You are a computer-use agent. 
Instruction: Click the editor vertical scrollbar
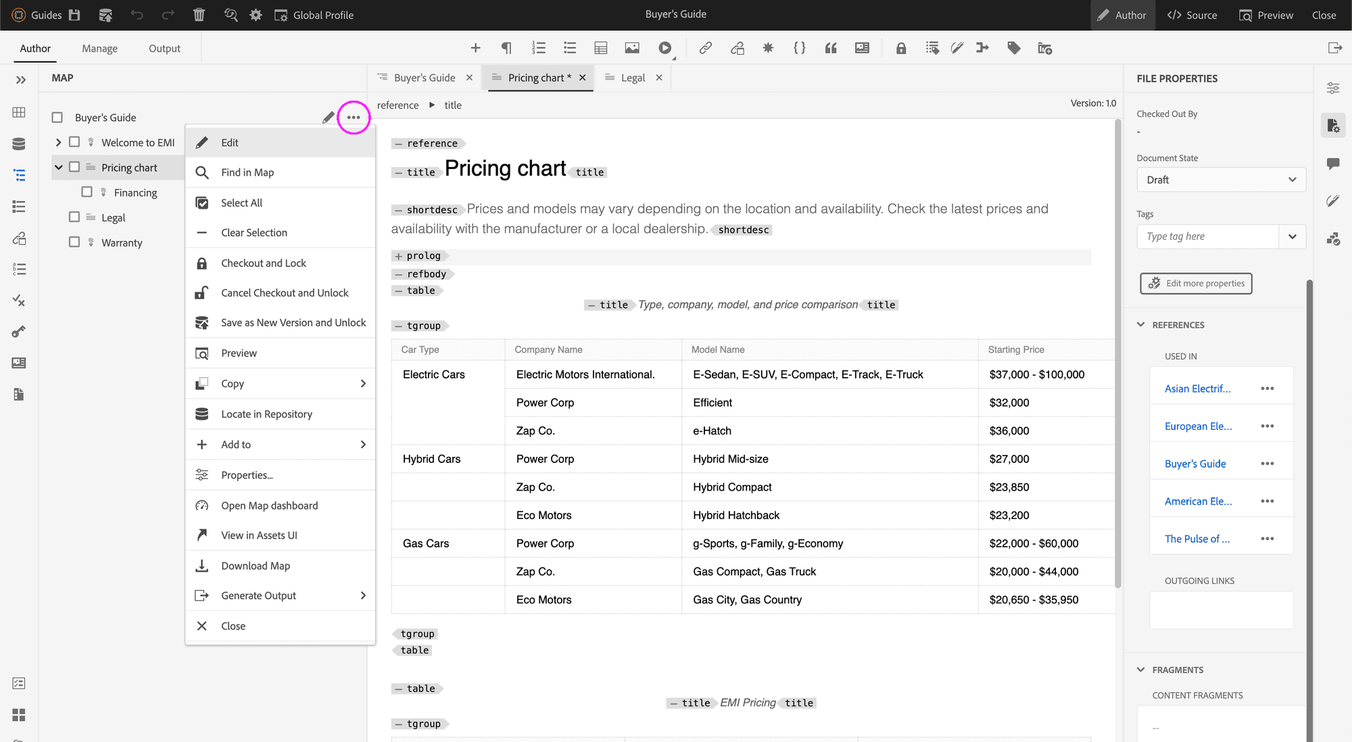(x=1117, y=351)
